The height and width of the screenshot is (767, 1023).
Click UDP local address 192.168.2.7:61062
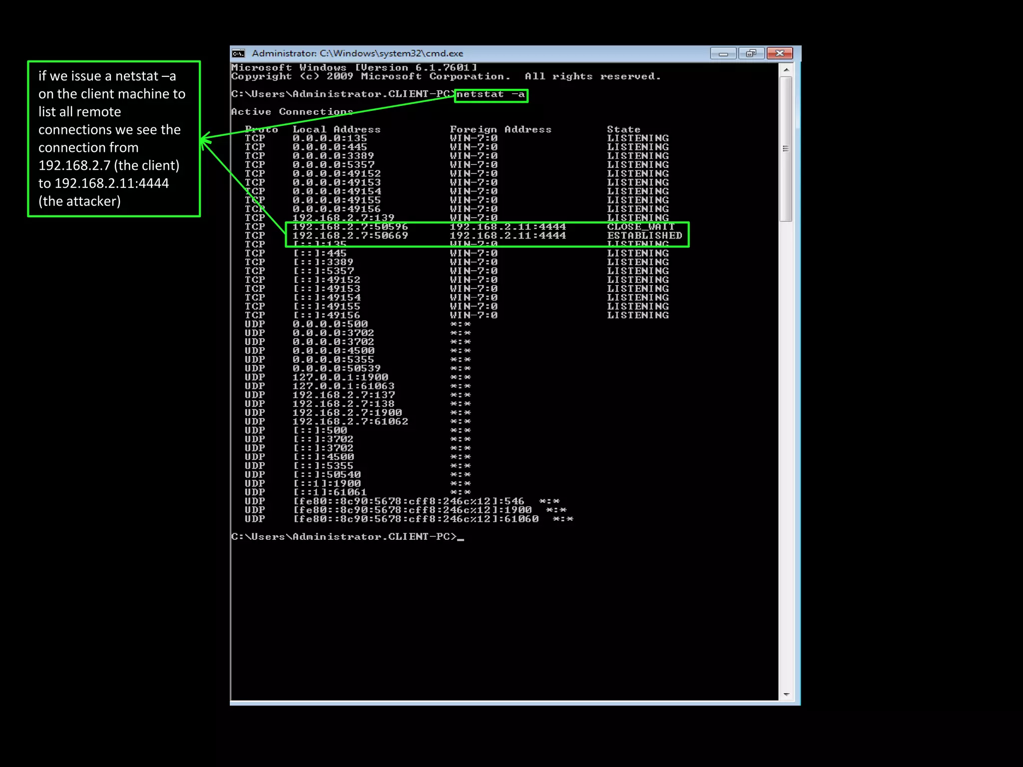[350, 422]
